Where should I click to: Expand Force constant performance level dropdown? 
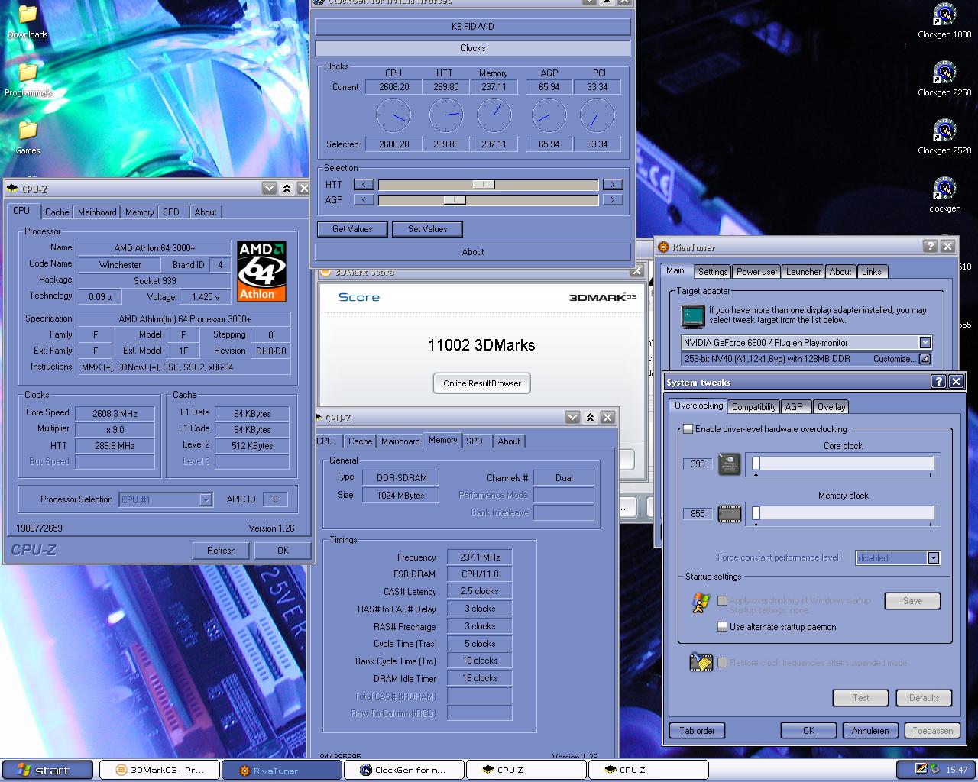[x=934, y=558]
